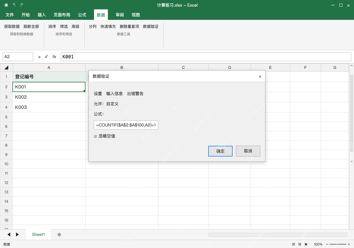Zoom out with the minus icon

[327, 244]
